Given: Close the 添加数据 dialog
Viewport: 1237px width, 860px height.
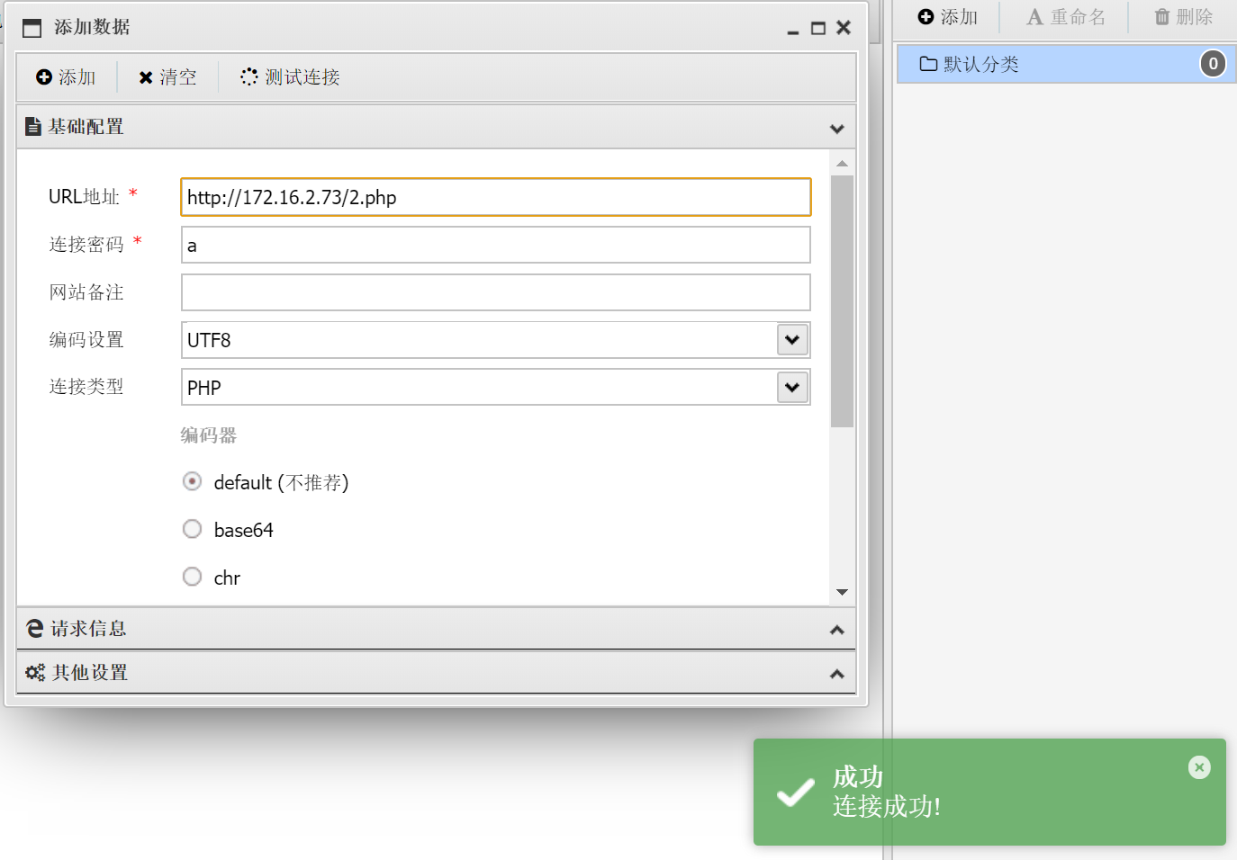Looking at the screenshot, I should (x=844, y=28).
